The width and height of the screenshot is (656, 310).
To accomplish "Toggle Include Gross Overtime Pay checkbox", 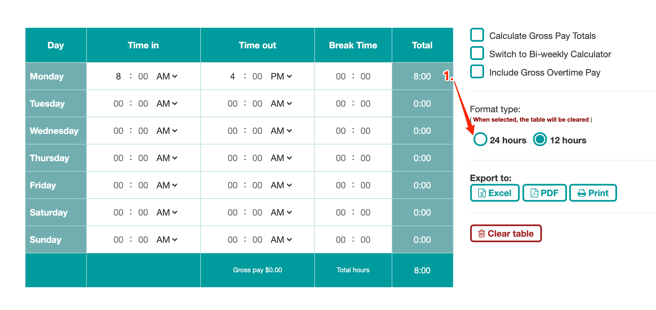I will 477,72.
